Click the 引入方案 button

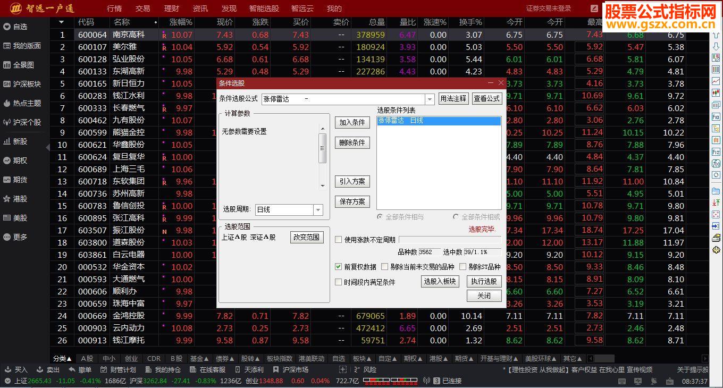coord(352,181)
